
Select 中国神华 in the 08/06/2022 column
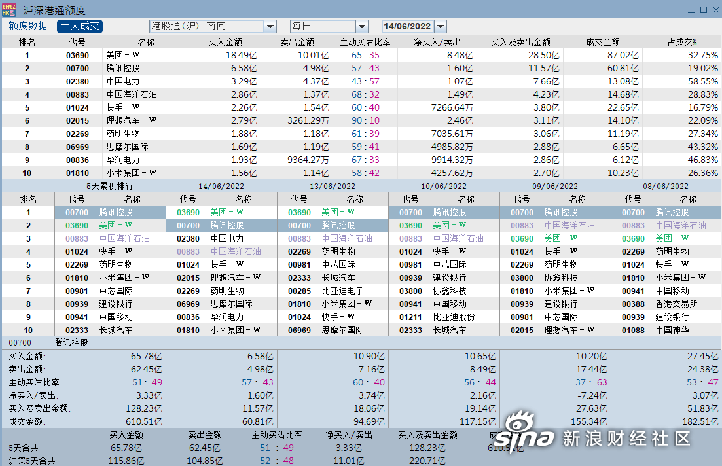click(x=672, y=330)
